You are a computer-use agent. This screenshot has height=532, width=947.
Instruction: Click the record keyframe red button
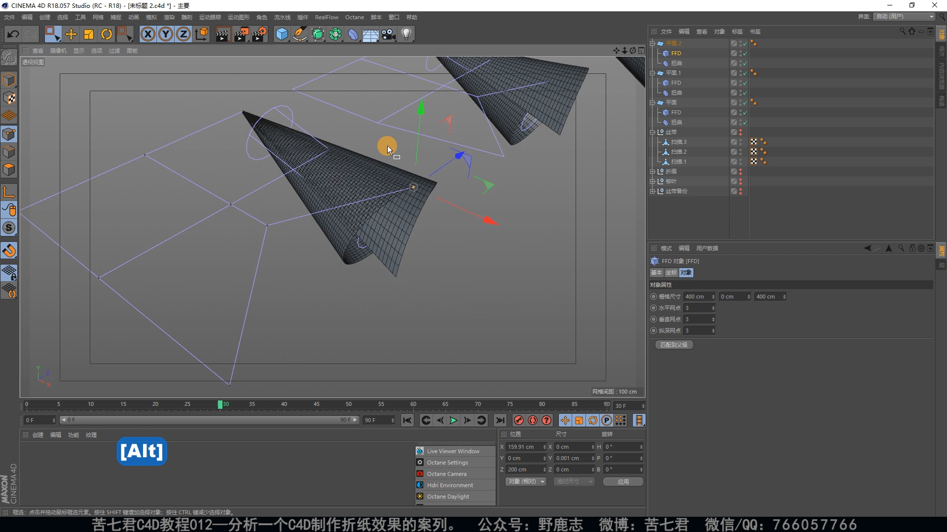point(518,420)
